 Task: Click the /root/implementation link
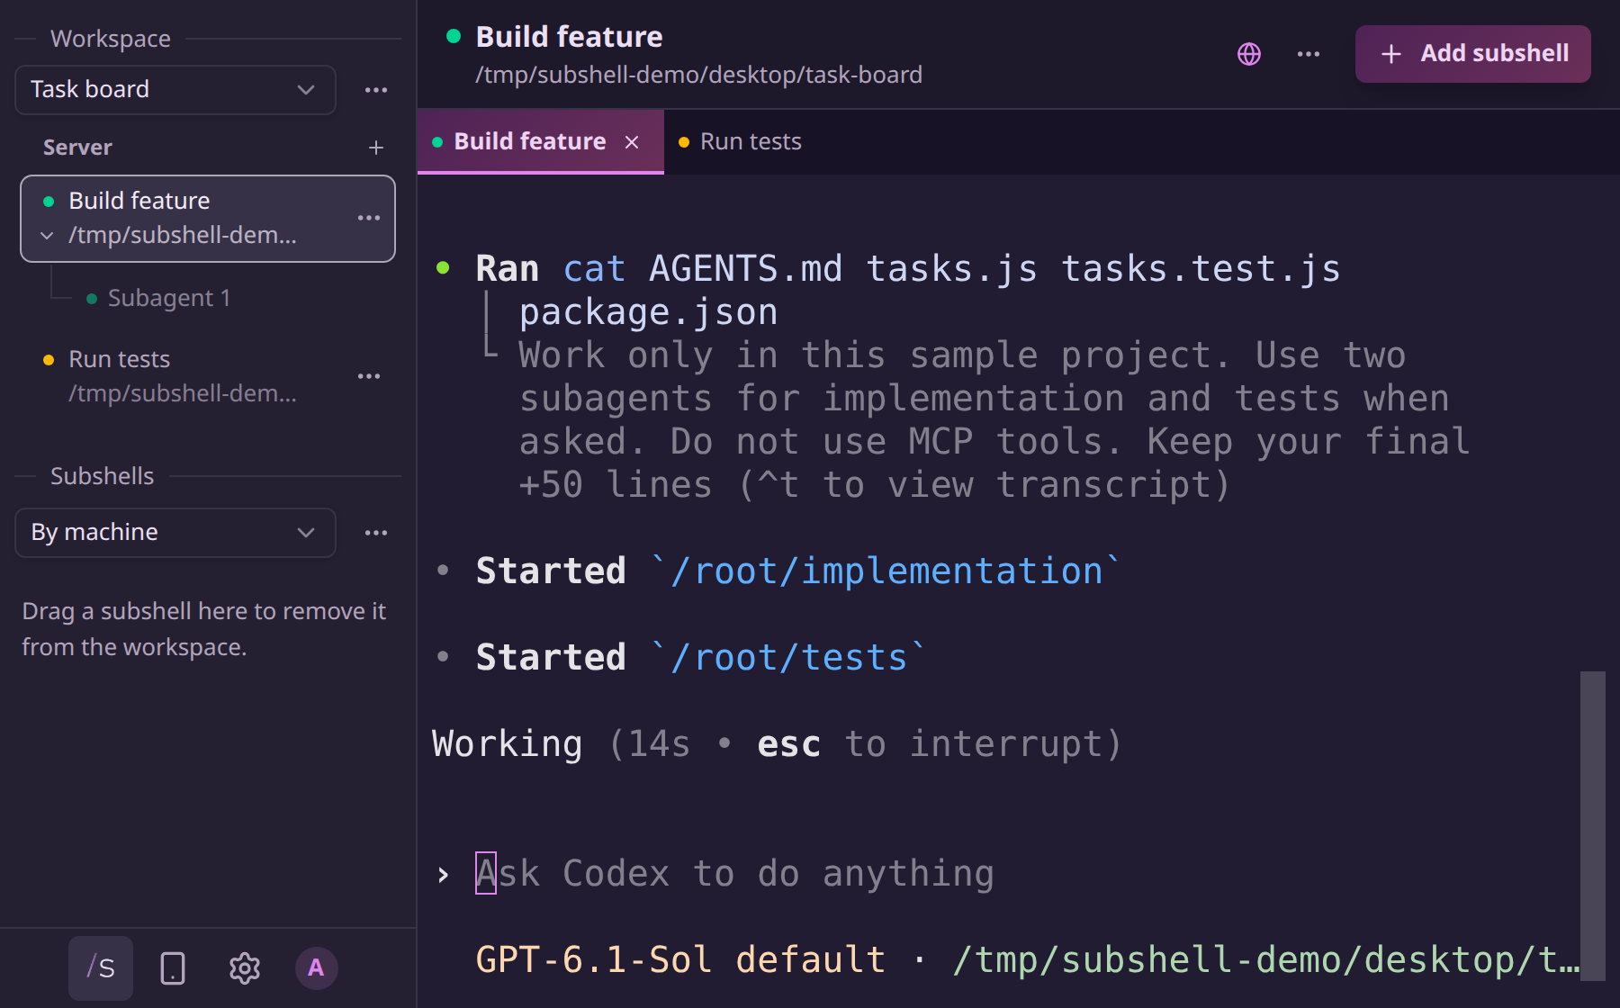click(887, 571)
